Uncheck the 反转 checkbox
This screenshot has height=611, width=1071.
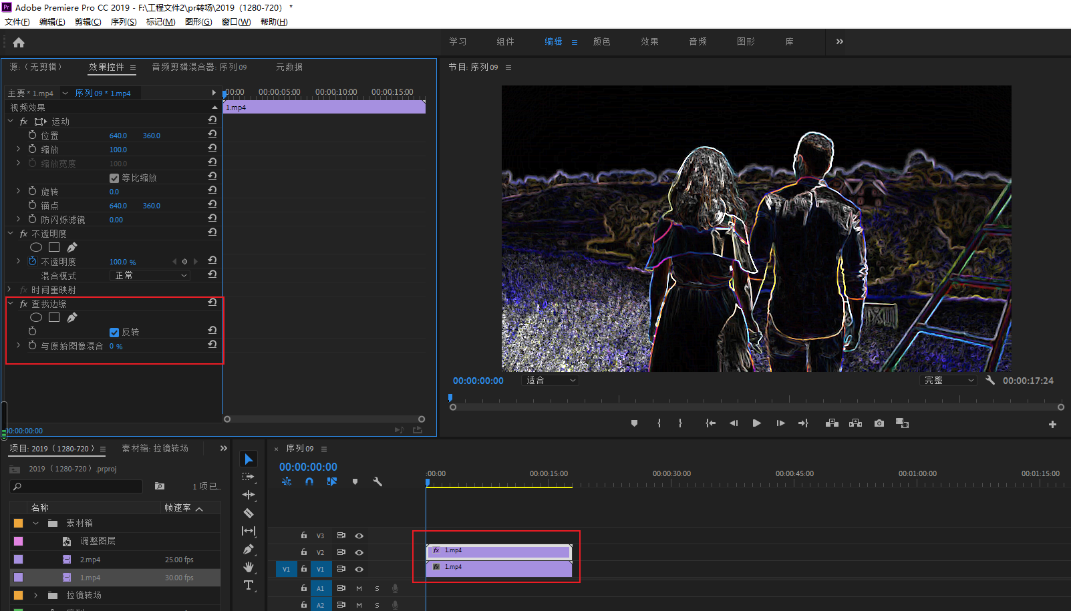(x=114, y=333)
